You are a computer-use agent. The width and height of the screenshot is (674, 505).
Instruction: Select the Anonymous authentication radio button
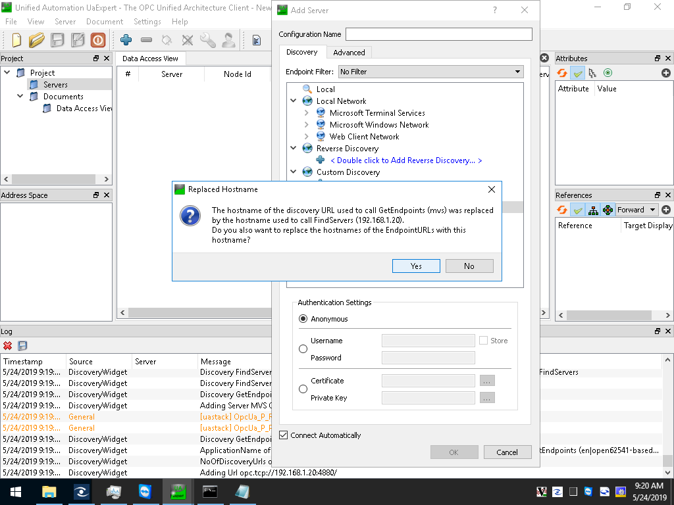tap(303, 319)
